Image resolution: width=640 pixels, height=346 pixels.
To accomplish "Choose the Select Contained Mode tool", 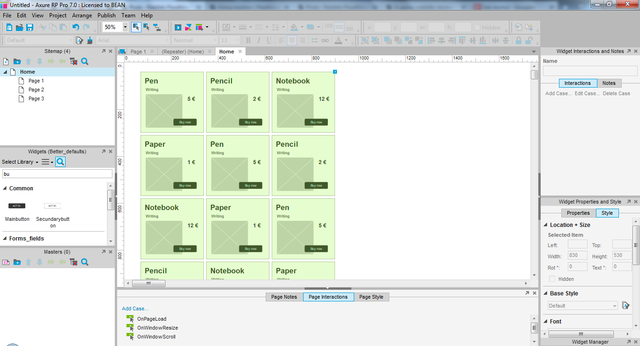I will coord(147,27).
